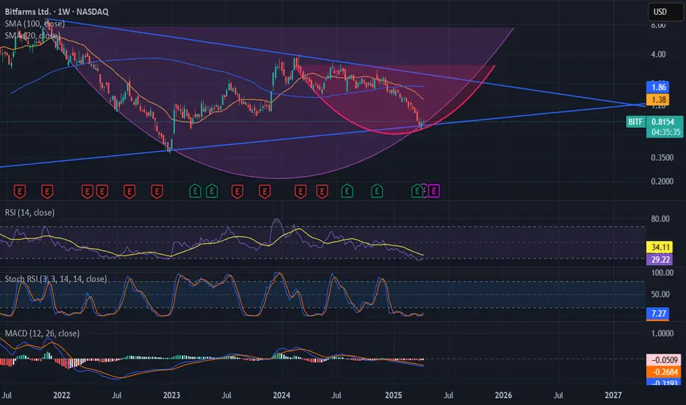Click the 50.00 Stoch RSI axis level
The height and width of the screenshot is (405, 686).
pos(660,295)
